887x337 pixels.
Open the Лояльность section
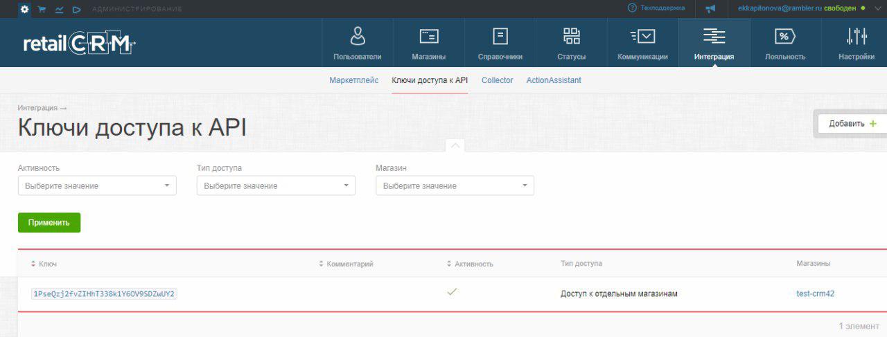tap(785, 43)
